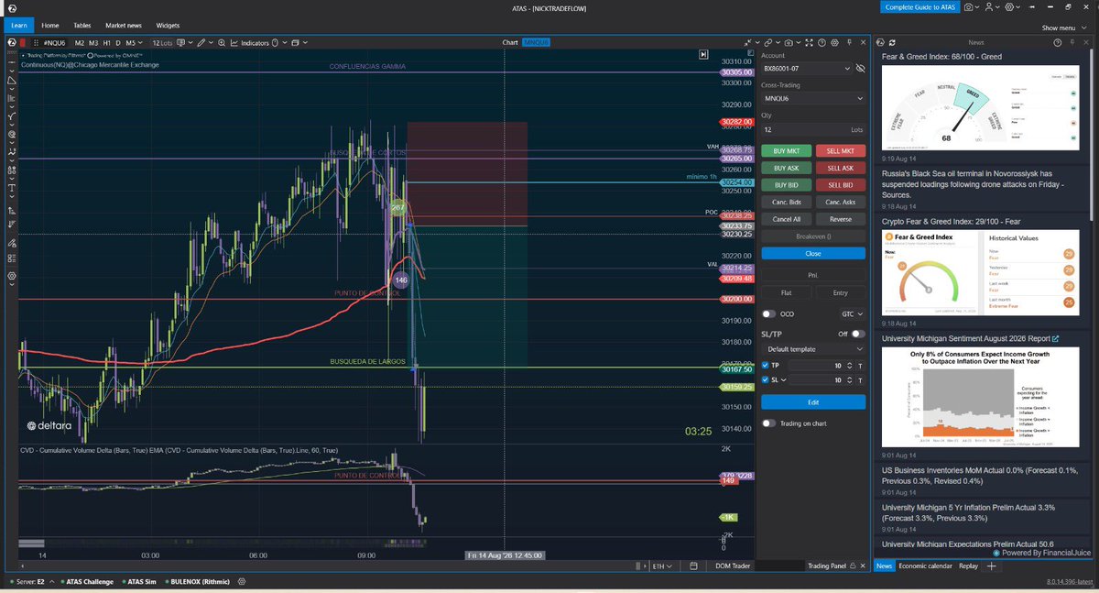Increase the TP value with stepper
The width and height of the screenshot is (1099, 593).
coord(850,363)
